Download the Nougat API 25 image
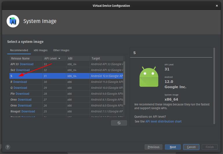This screenshot has height=154, width=223. (28, 111)
